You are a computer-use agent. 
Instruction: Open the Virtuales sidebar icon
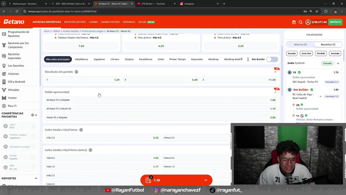(4, 90)
